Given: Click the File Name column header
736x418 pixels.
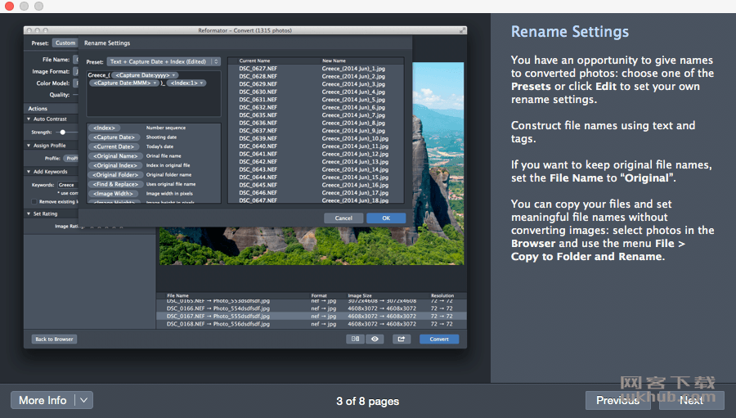Looking at the screenshot, I should [178, 295].
